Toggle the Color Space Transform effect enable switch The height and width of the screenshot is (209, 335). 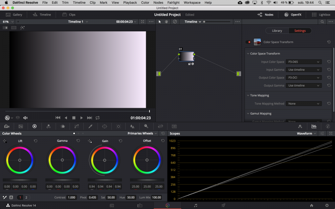pyautogui.click(x=248, y=42)
